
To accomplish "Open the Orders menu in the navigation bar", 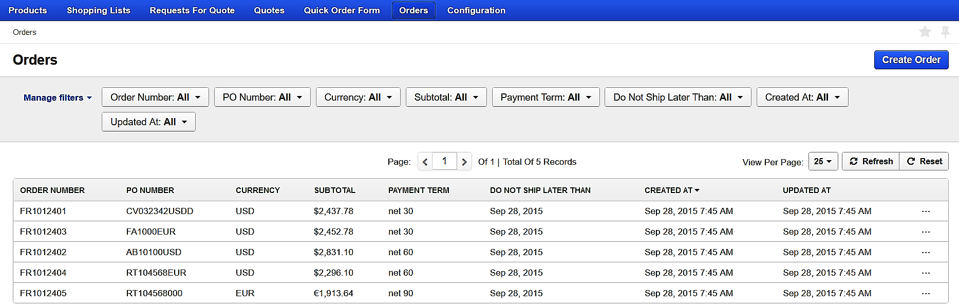I will click(413, 10).
